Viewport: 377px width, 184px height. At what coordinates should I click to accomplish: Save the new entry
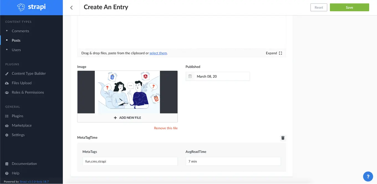[x=349, y=7]
